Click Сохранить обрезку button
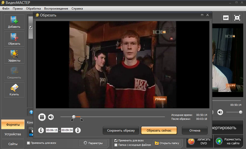Viewport: 246px width, 149px height. 121,130
